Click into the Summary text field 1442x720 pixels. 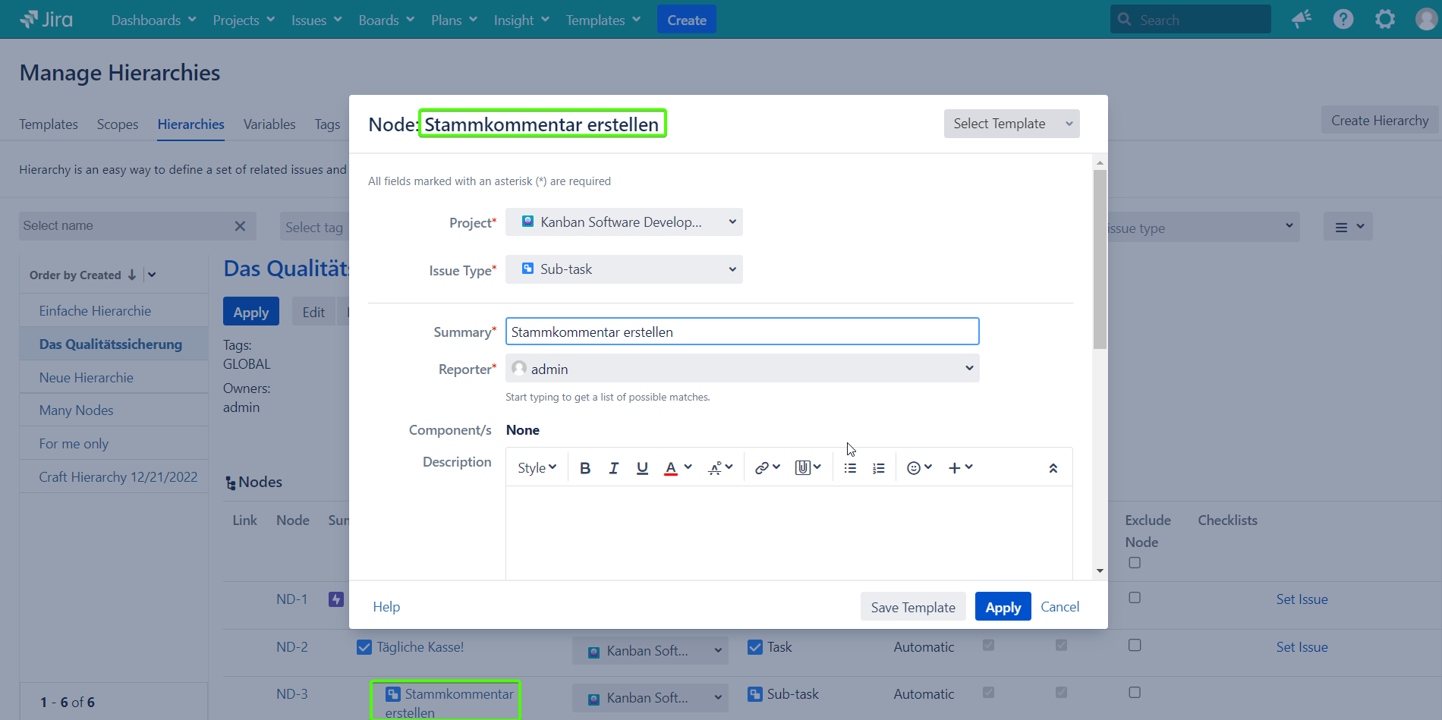pyautogui.click(x=741, y=332)
